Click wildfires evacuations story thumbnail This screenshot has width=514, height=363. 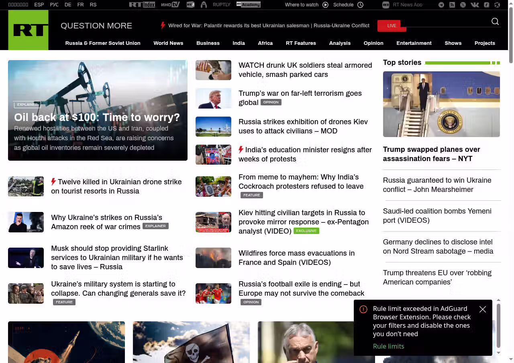click(213, 258)
